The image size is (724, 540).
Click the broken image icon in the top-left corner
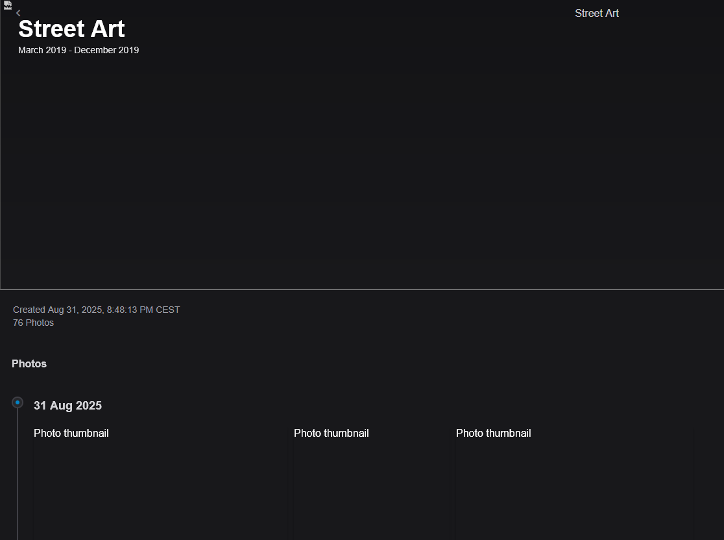[x=8, y=5]
